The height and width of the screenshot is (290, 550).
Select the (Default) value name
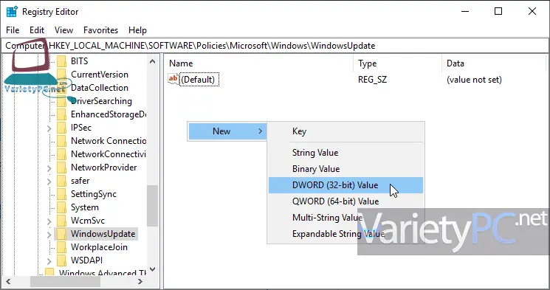[x=199, y=80]
